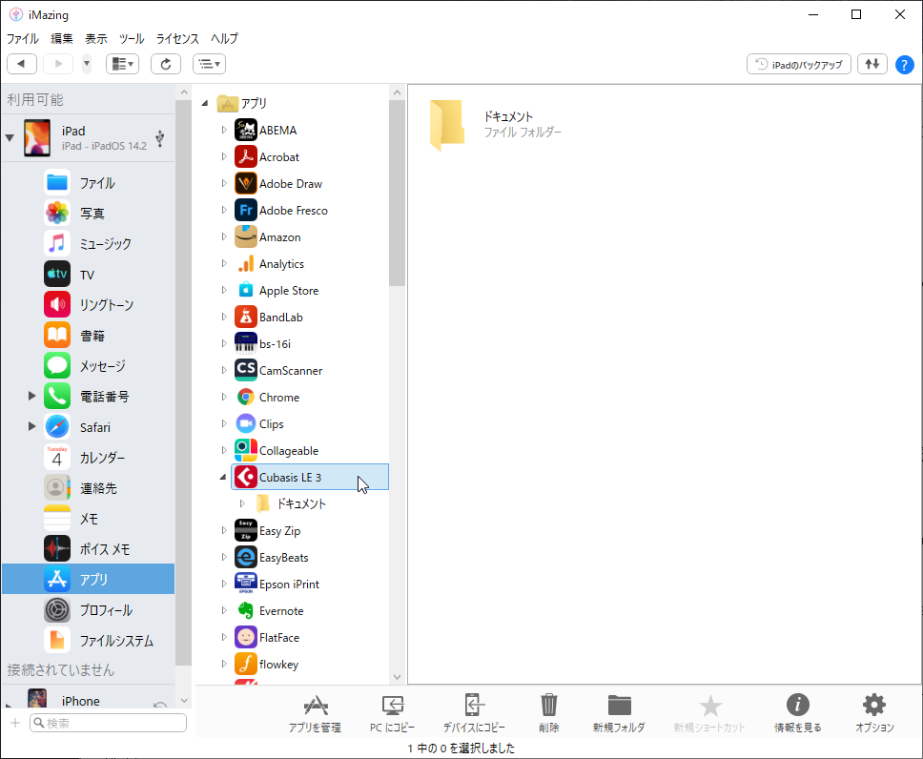Screen dimensions: 923x759
Task: Open the ヘルプ menu
Action: pos(224,39)
